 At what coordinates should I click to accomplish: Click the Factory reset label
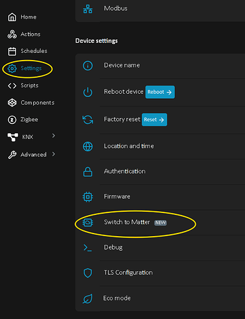(122, 119)
